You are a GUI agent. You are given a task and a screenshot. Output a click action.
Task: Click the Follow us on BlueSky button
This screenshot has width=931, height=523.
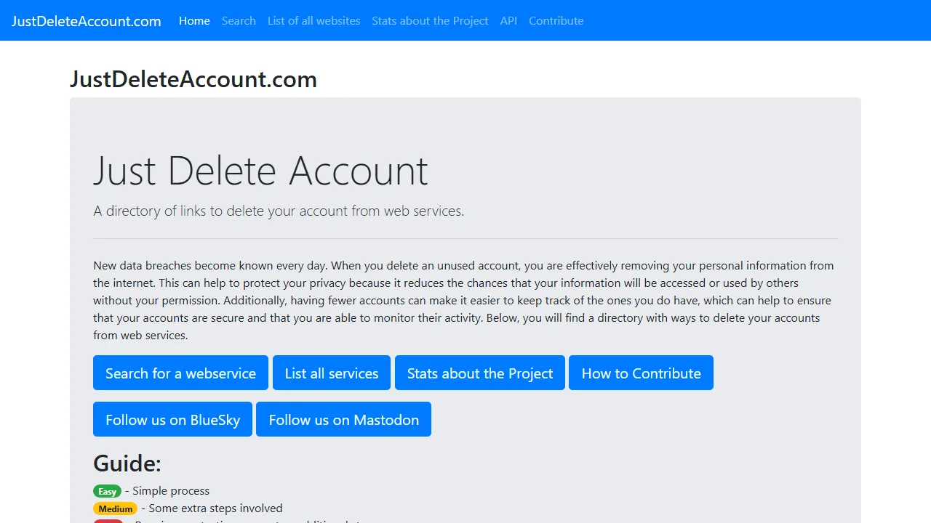(x=172, y=419)
